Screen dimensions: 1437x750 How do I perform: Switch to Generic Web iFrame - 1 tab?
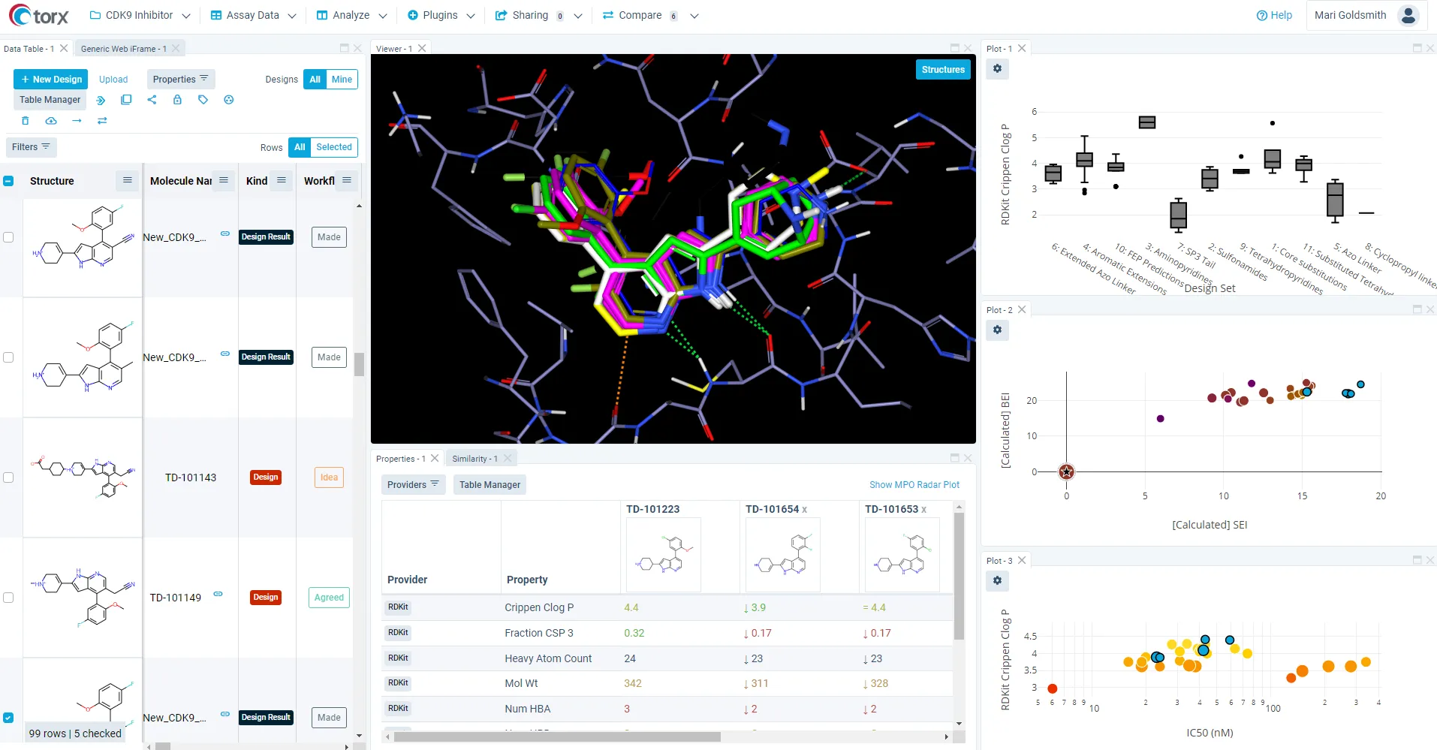click(123, 49)
